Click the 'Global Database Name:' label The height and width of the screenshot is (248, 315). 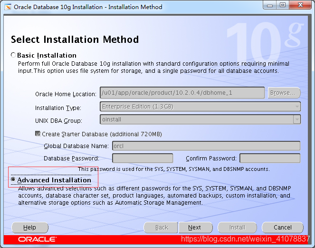76,146
